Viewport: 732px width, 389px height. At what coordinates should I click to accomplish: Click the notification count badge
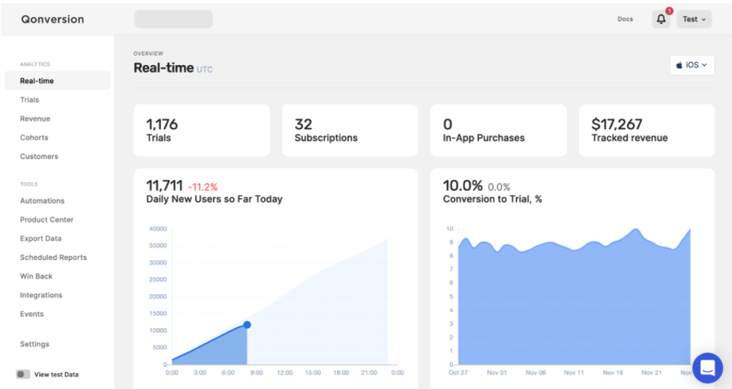pos(669,11)
